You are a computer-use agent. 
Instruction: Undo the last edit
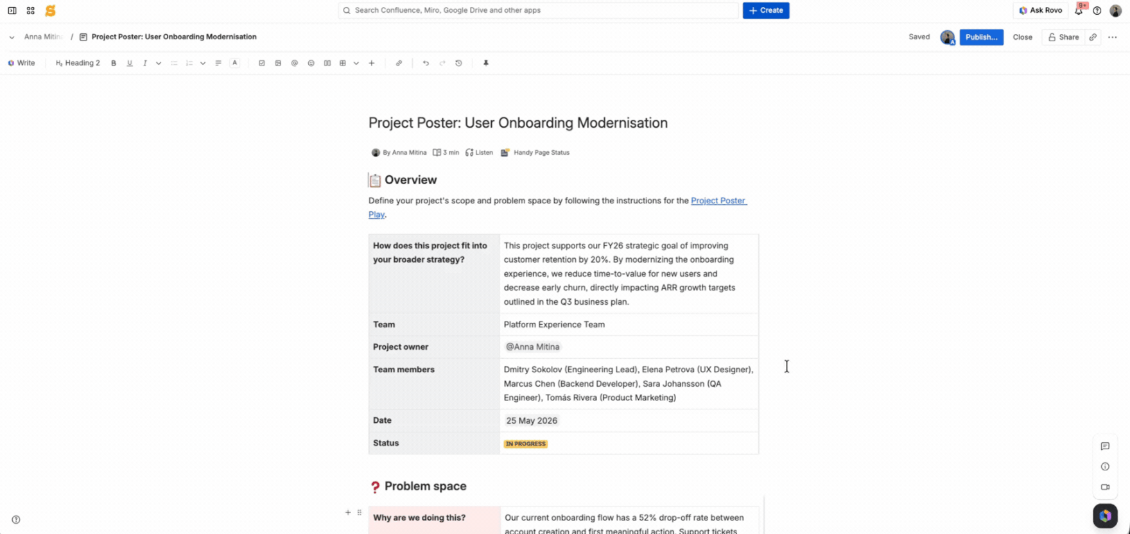pyautogui.click(x=426, y=63)
